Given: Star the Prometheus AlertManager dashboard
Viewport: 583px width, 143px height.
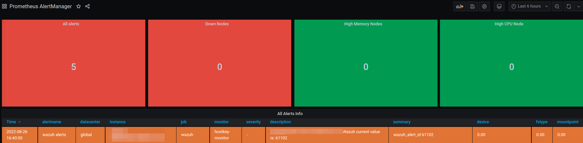Looking at the screenshot, I should [x=79, y=6].
